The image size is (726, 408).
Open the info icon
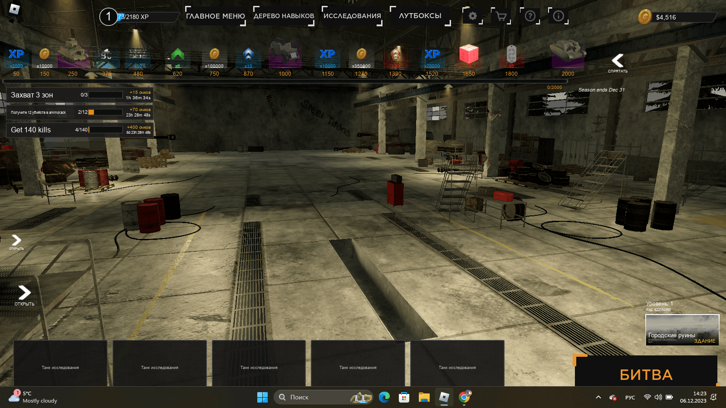pos(558,16)
